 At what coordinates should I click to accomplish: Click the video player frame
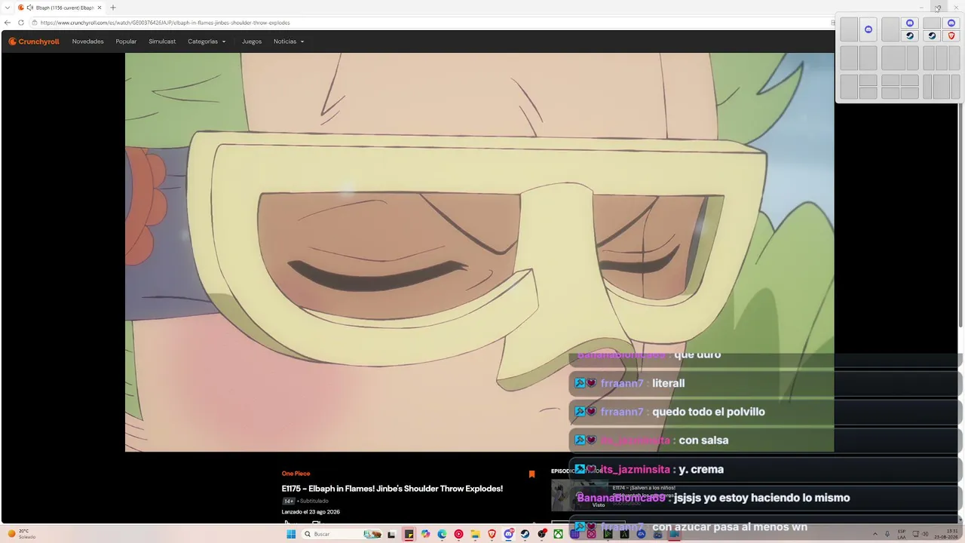[479, 252]
